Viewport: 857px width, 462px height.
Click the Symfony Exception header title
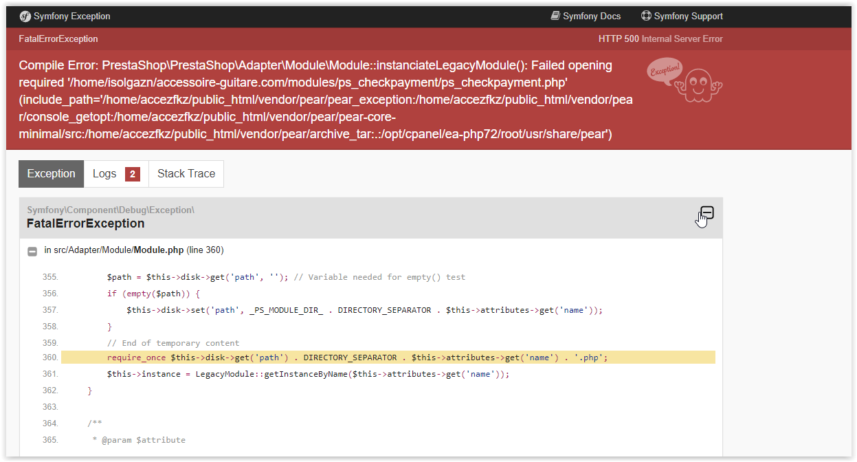[x=71, y=16]
